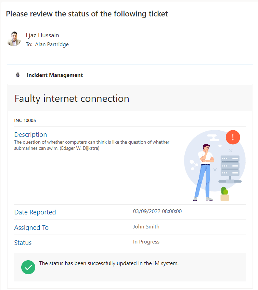Click Ejaz Hussain's profile photo

point(14,39)
